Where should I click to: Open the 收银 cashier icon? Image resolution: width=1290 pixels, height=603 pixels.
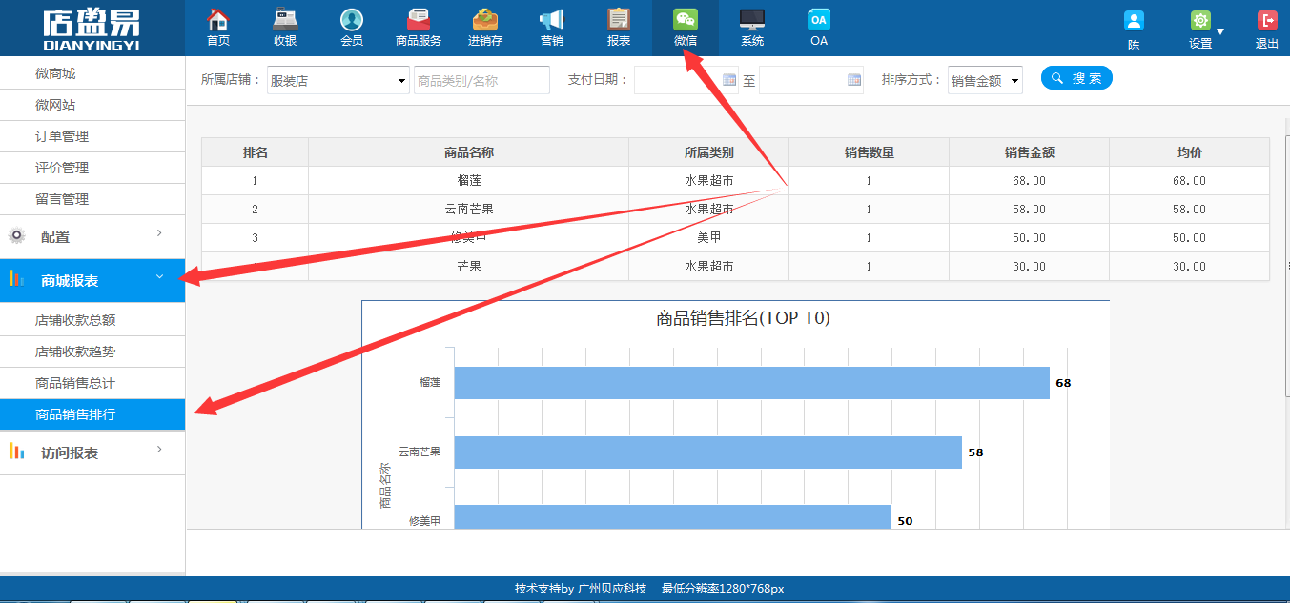coord(284,20)
